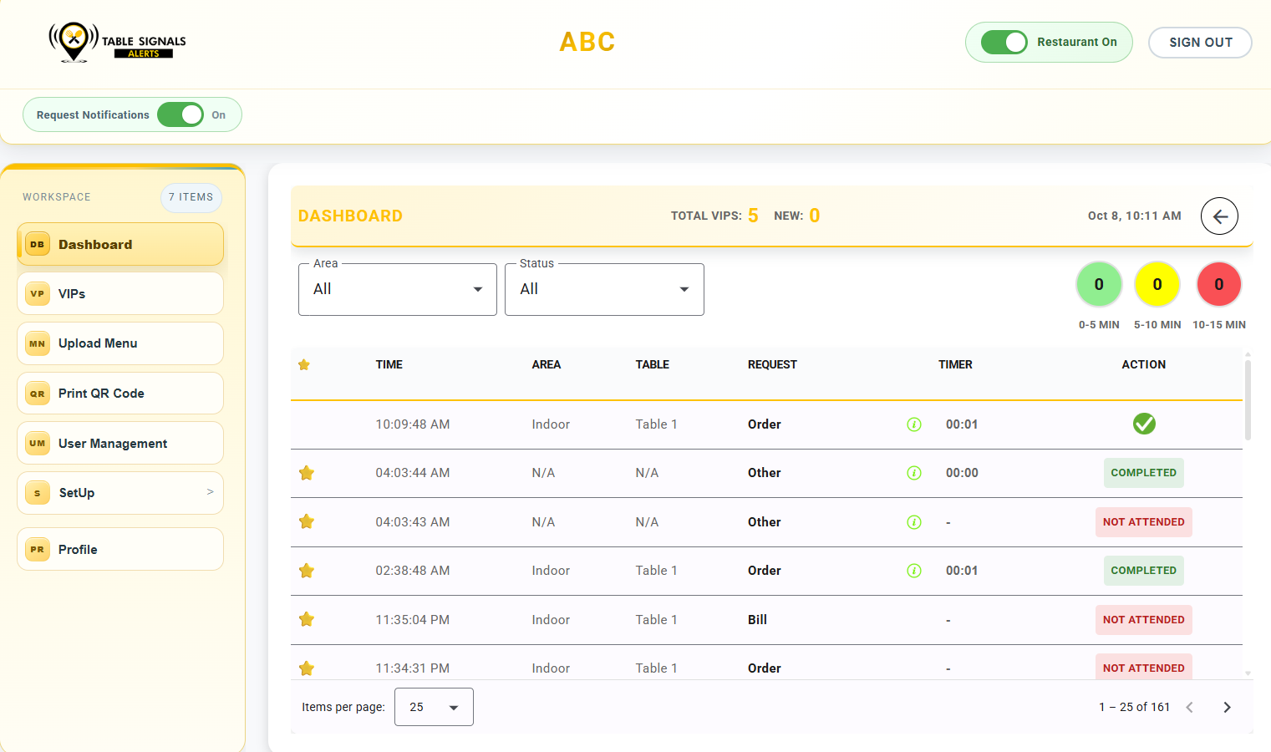Click the VIP star on 04:03:44 AM row
The height and width of the screenshot is (752, 1271).
point(307,473)
